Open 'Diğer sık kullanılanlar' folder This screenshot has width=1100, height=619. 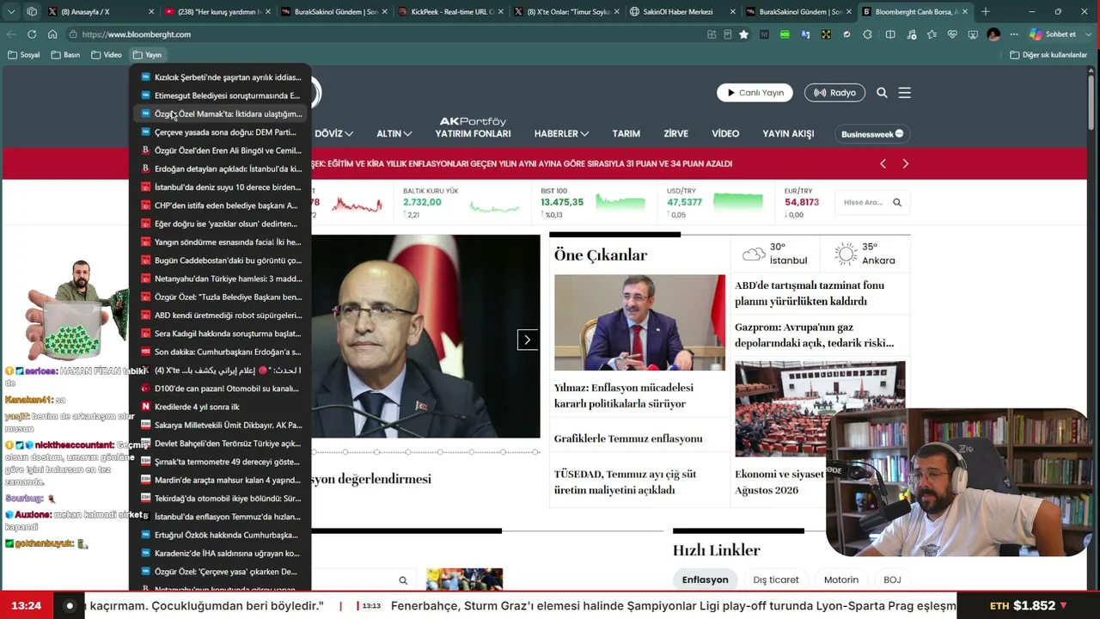point(1048,55)
